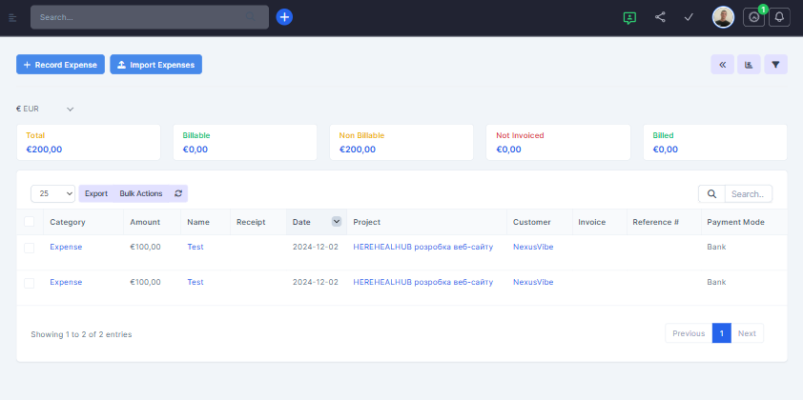Open the 25 entries-per-page dropdown
803x400 pixels.
pos(53,193)
